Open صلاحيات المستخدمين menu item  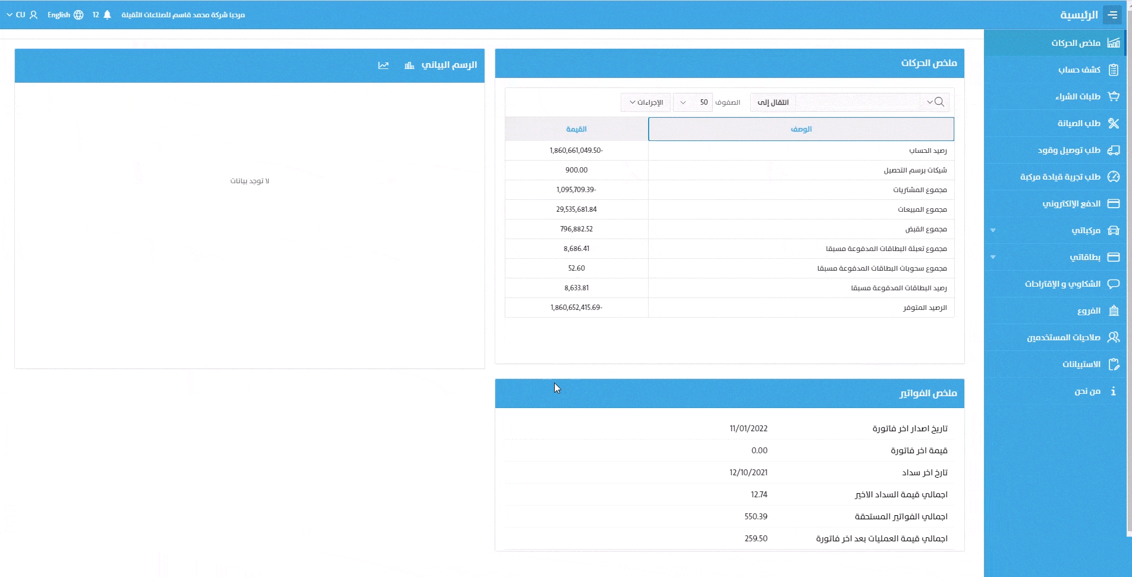click(1063, 337)
